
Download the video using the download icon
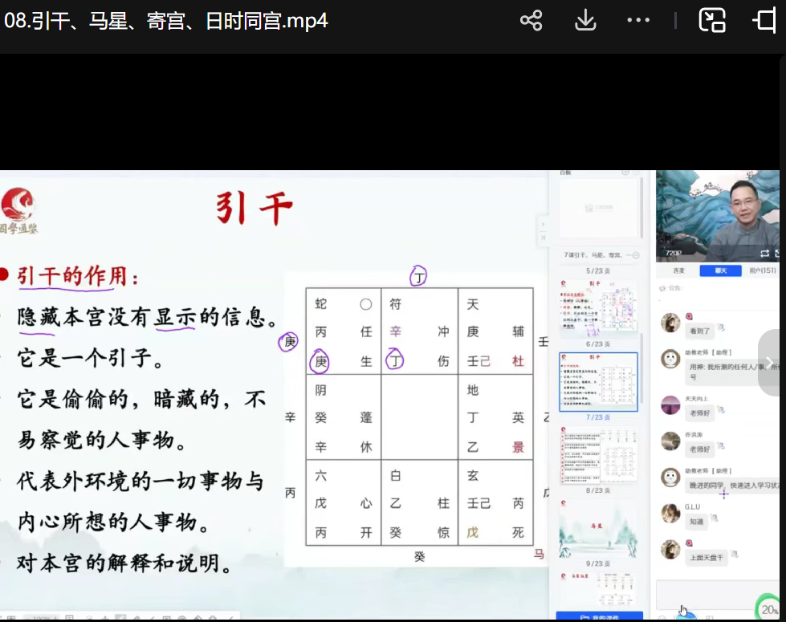point(585,20)
